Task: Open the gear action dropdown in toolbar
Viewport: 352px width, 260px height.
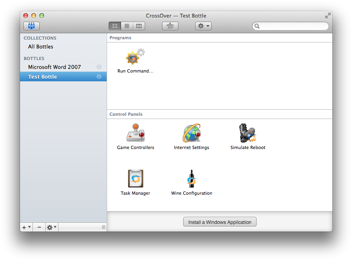Action: coord(203,26)
